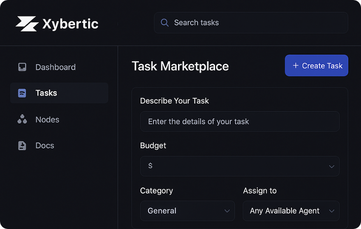Click the plus icon on Create Task
This screenshot has width=361, height=229.
(295, 66)
